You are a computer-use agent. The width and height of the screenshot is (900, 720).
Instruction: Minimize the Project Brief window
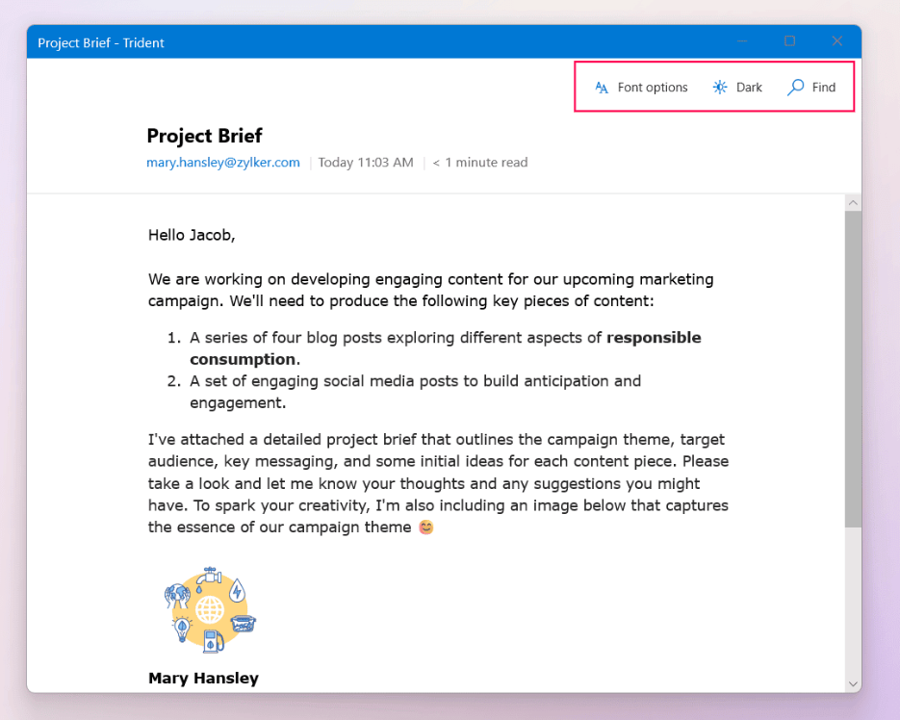click(x=741, y=41)
